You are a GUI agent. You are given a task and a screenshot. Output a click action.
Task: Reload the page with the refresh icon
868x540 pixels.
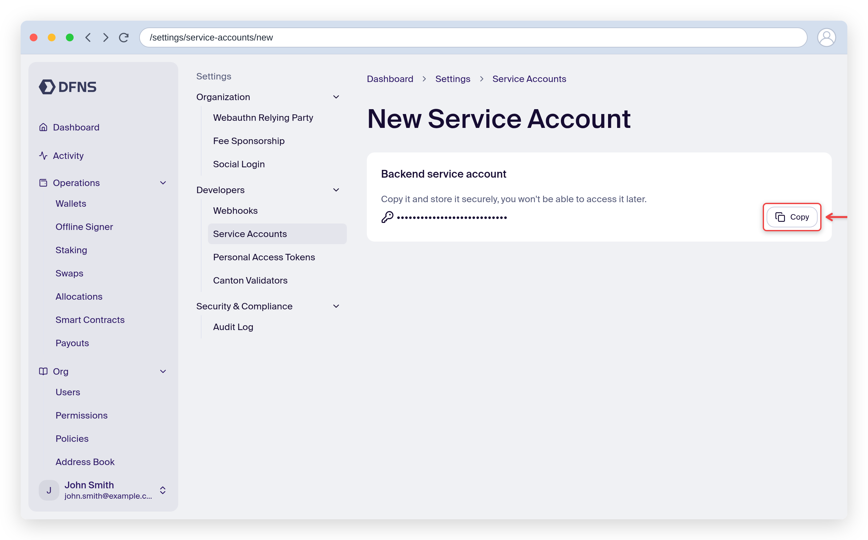click(x=124, y=37)
